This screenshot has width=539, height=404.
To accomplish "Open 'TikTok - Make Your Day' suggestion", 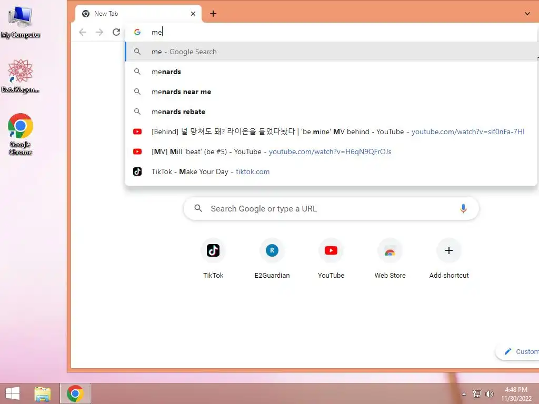I will click(x=332, y=171).
